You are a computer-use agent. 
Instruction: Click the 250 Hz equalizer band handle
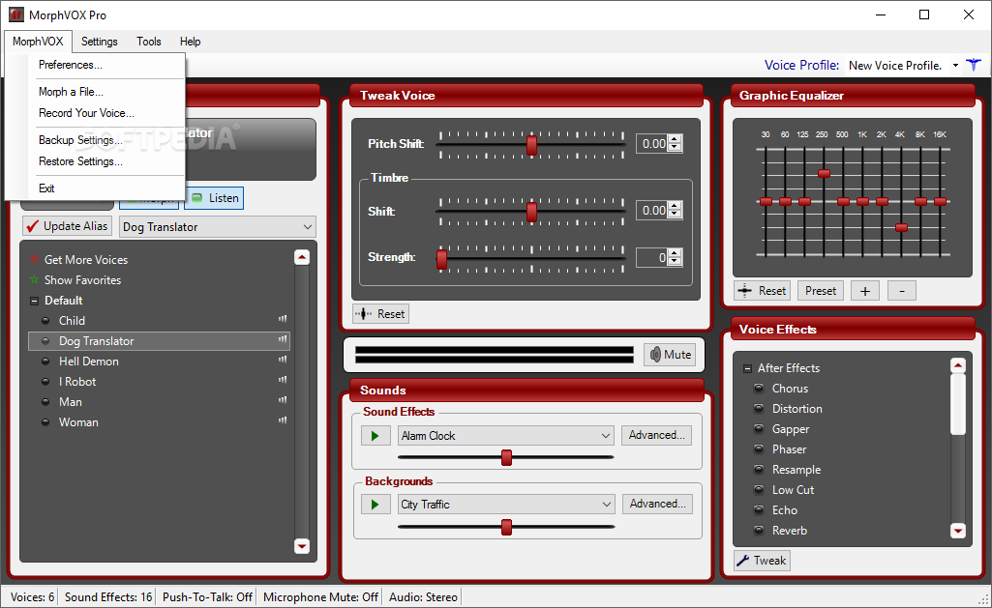824,173
